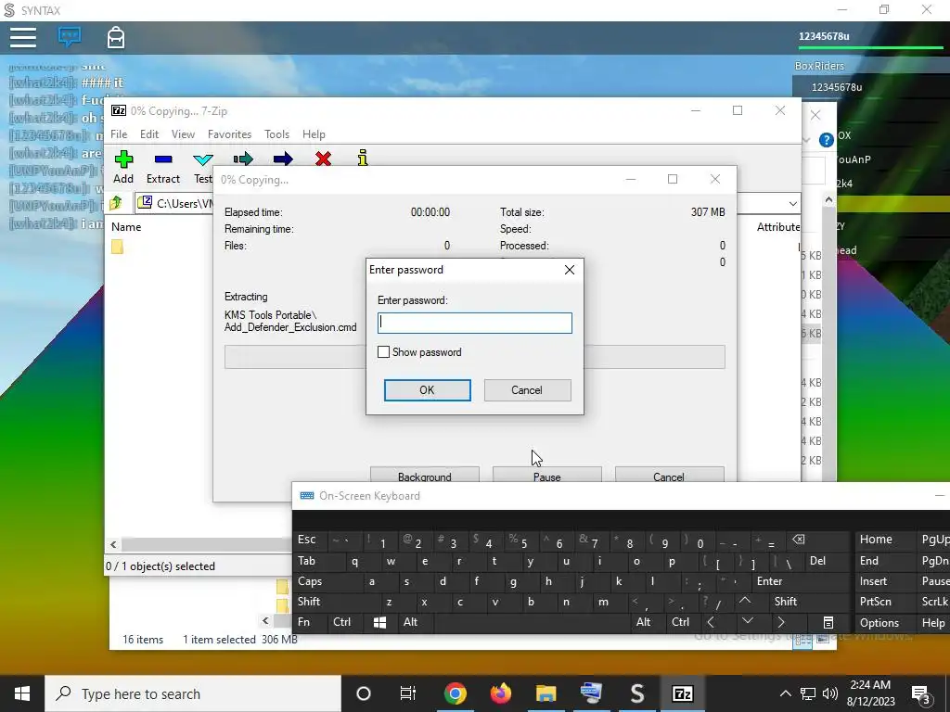
Task: Open Firefox from the taskbar
Action: (x=500, y=693)
